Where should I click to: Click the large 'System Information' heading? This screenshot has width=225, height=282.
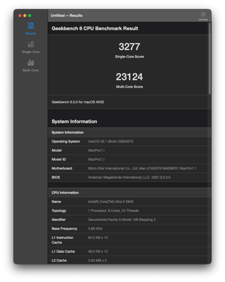click(74, 121)
